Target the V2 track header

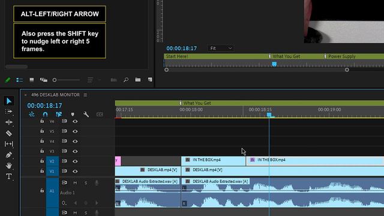click(x=52, y=161)
